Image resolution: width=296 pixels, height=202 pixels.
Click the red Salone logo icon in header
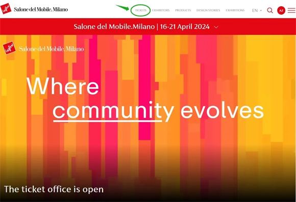(6, 9)
